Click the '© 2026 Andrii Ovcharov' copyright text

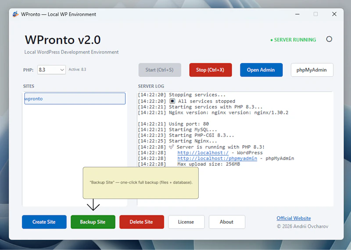click(x=302, y=226)
